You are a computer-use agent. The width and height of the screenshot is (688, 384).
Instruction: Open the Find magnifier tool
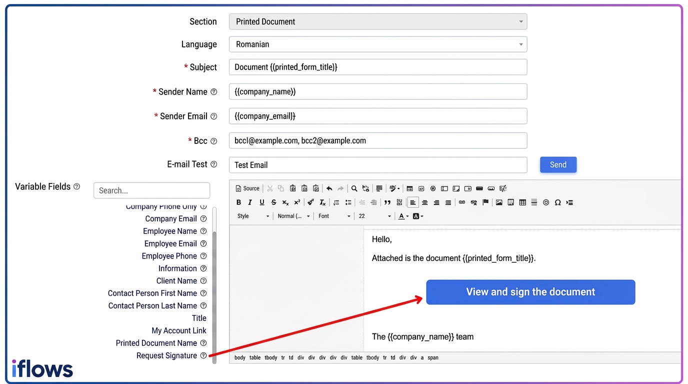click(x=354, y=188)
